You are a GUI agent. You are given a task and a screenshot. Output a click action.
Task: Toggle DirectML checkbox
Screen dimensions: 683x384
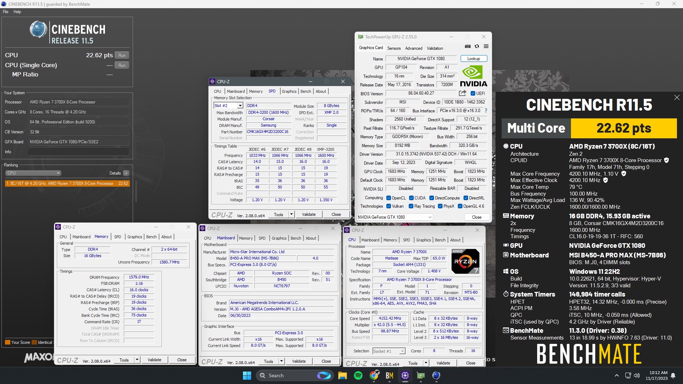(466, 198)
